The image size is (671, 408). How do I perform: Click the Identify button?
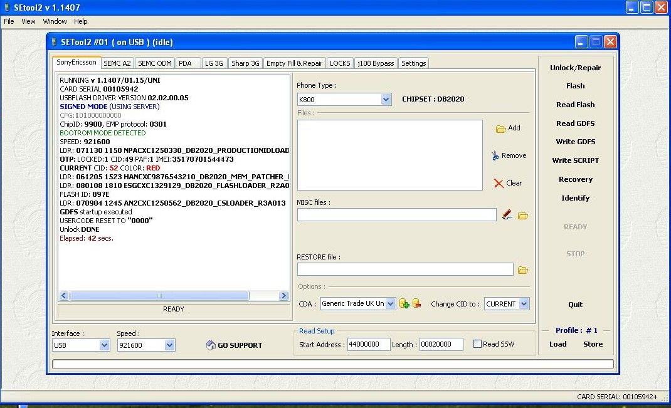(575, 198)
